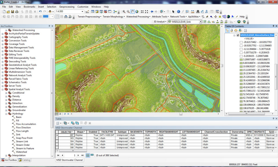Zoom to Full Extent globe
This screenshot has height=167, width=278.
tap(137, 11)
